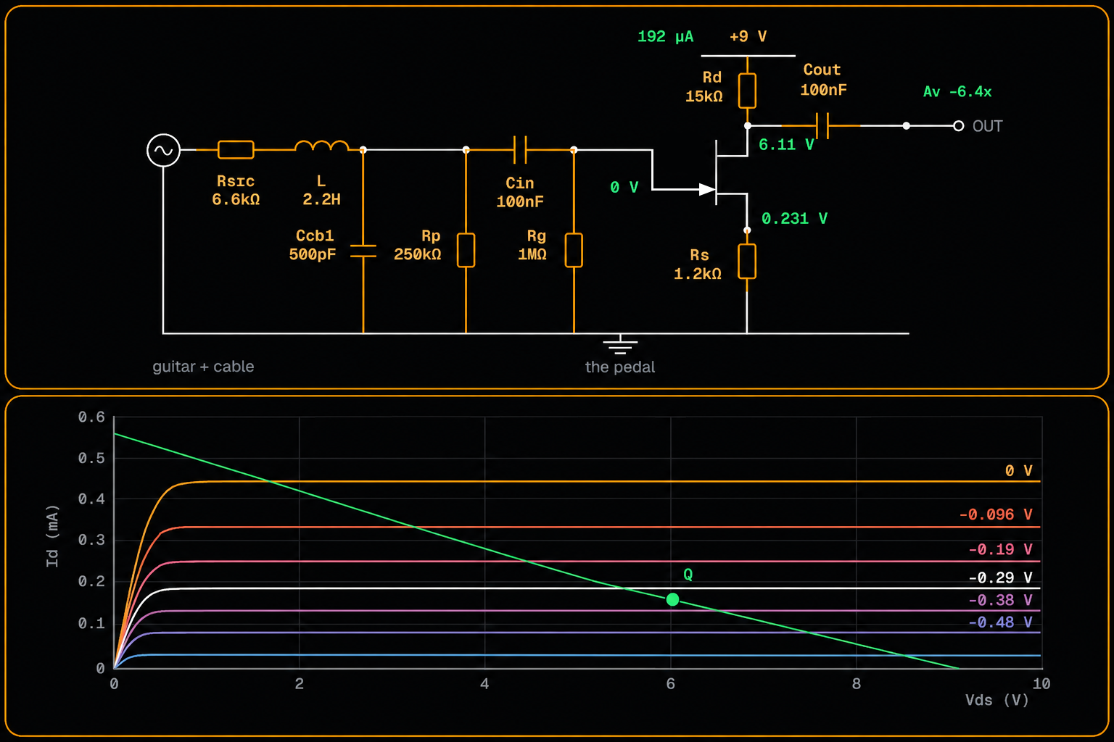Click the Rd 15kΩ value label
The image size is (1114, 742).
[x=704, y=87]
